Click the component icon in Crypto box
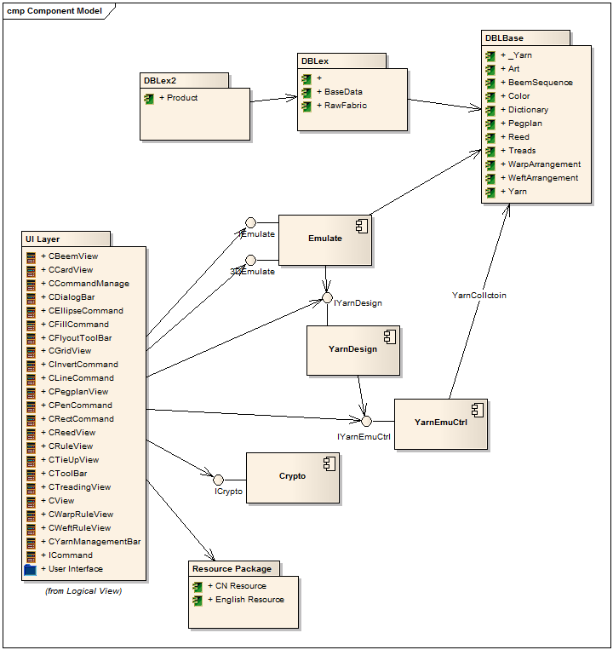Viewport: 613px width, 650px height. tap(328, 464)
